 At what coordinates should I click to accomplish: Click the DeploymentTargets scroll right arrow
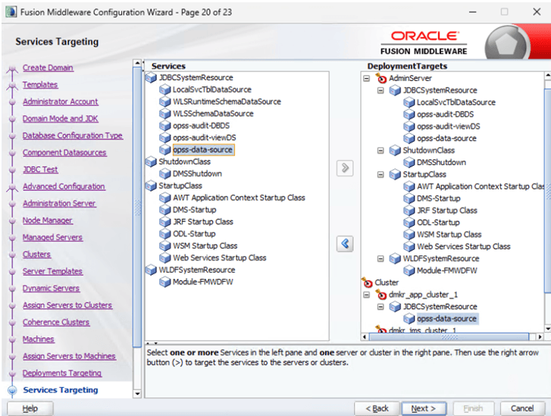pos(540,337)
